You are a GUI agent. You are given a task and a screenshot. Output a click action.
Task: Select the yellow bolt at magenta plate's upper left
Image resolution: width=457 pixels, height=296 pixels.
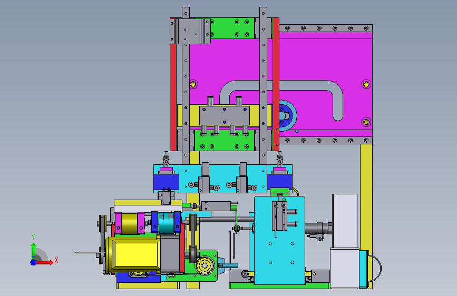click(193, 84)
